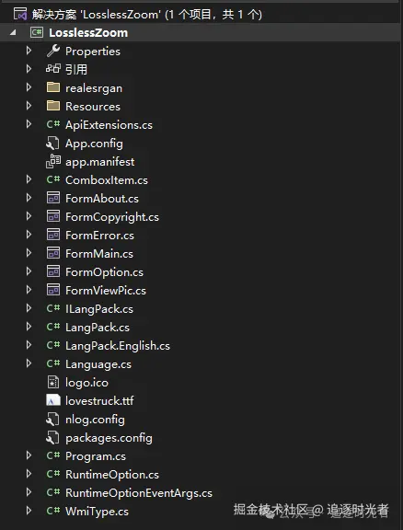Select the lovestruck.ttf file name
The height and width of the screenshot is (530, 403).
(x=99, y=401)
